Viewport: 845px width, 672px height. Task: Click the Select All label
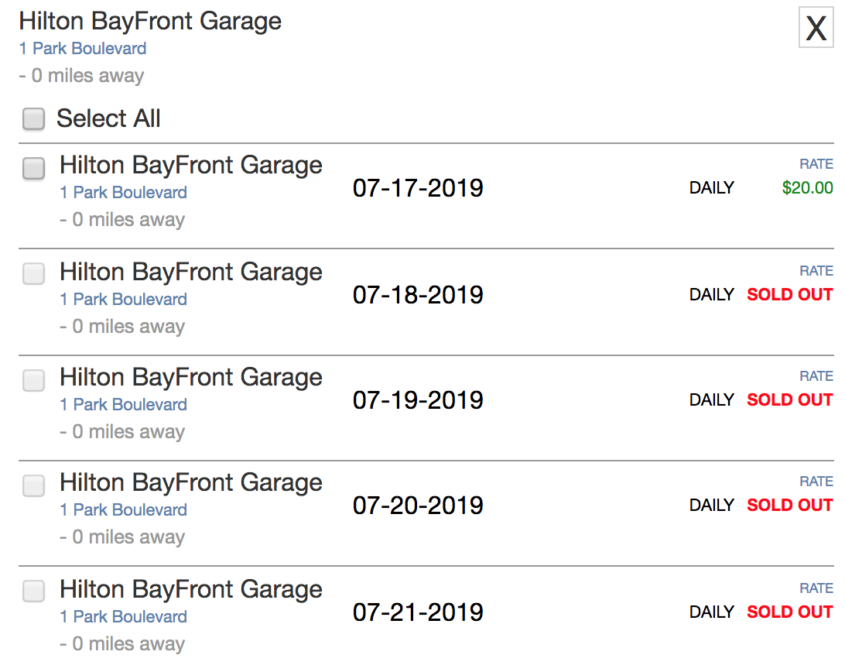[108, 118]
